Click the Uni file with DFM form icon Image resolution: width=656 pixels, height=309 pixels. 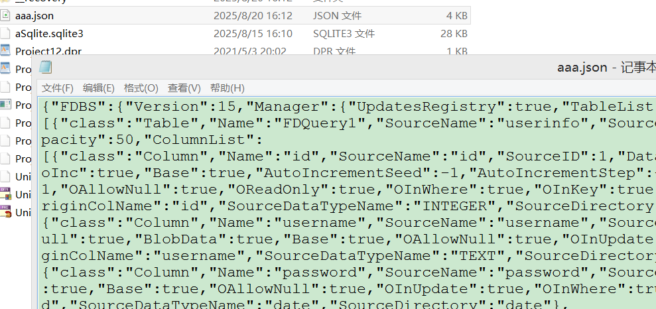[x=5, y=194]
